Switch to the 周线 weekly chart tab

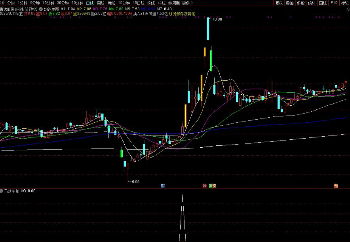point(101,3)
